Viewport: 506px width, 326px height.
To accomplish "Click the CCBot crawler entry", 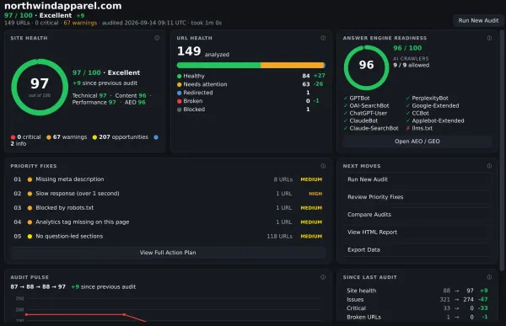I will point(417,113).
